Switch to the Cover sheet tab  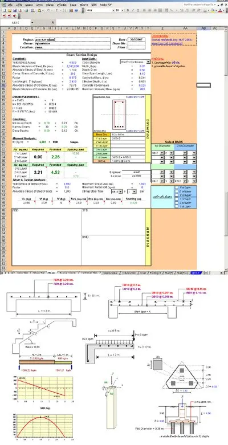142,273
